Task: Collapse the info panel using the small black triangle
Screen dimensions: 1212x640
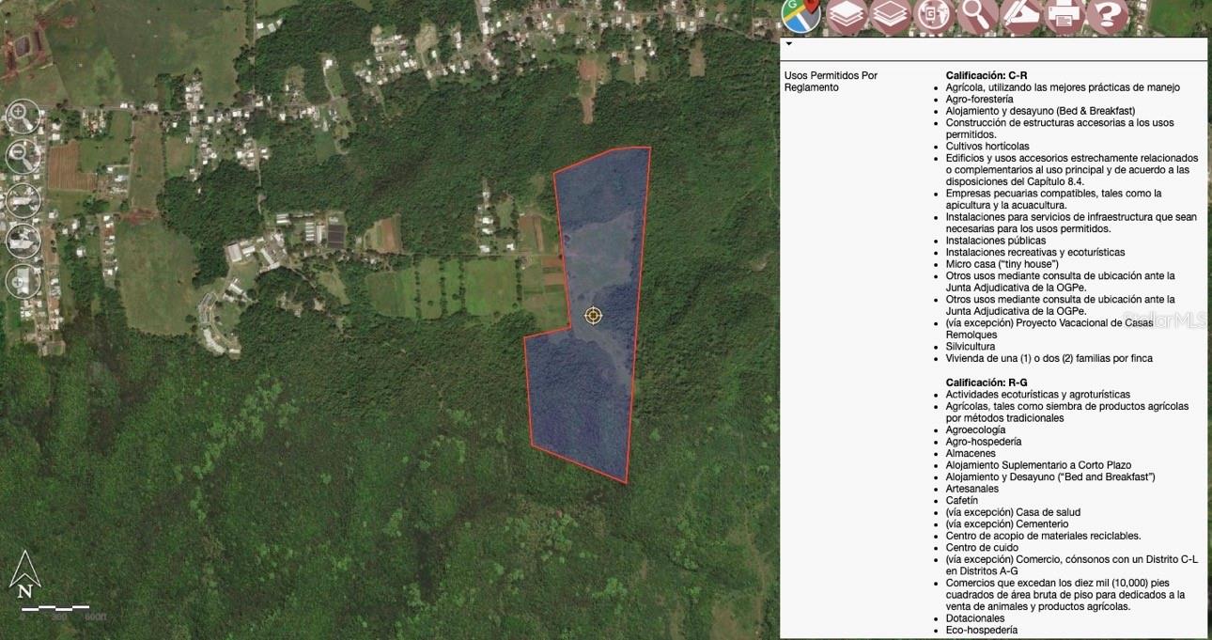Action: [789, 43]
